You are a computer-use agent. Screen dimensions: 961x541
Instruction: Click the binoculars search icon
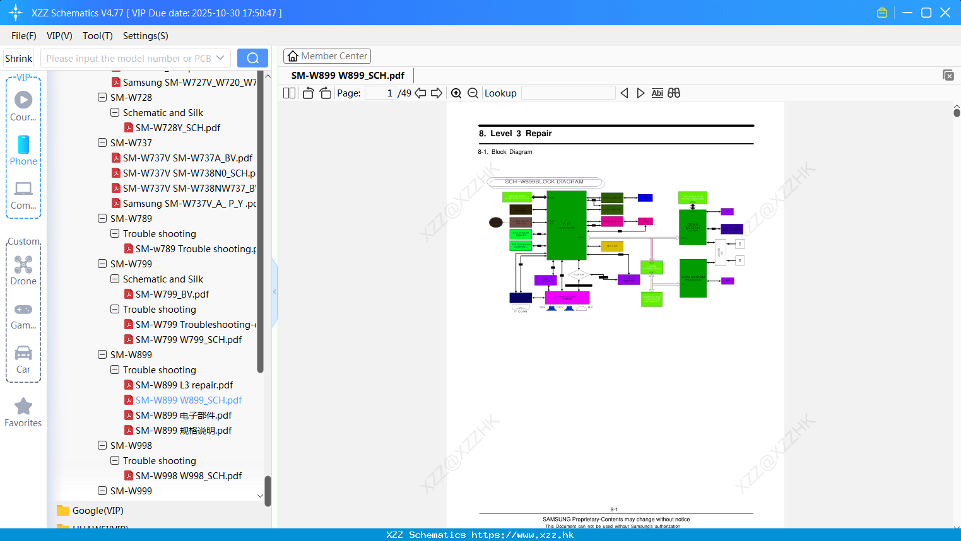point(674,93)
